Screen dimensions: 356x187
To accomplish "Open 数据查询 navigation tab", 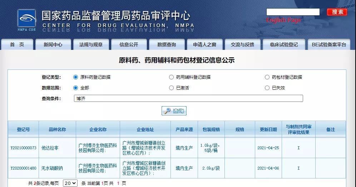I will click(167, 45).
